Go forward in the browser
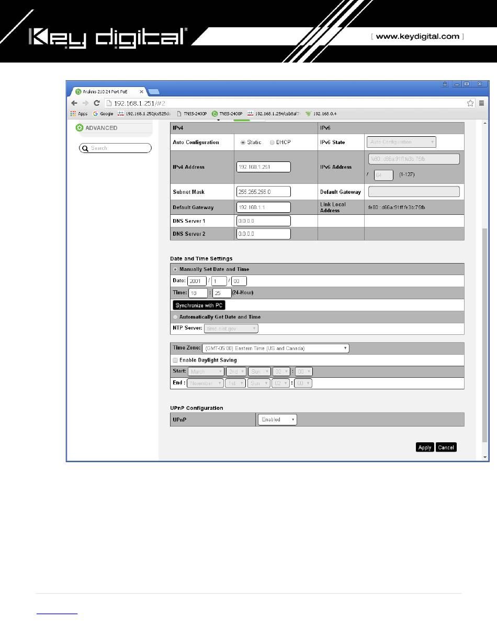This screenshot has height=644, width=497. coord(85,103)
